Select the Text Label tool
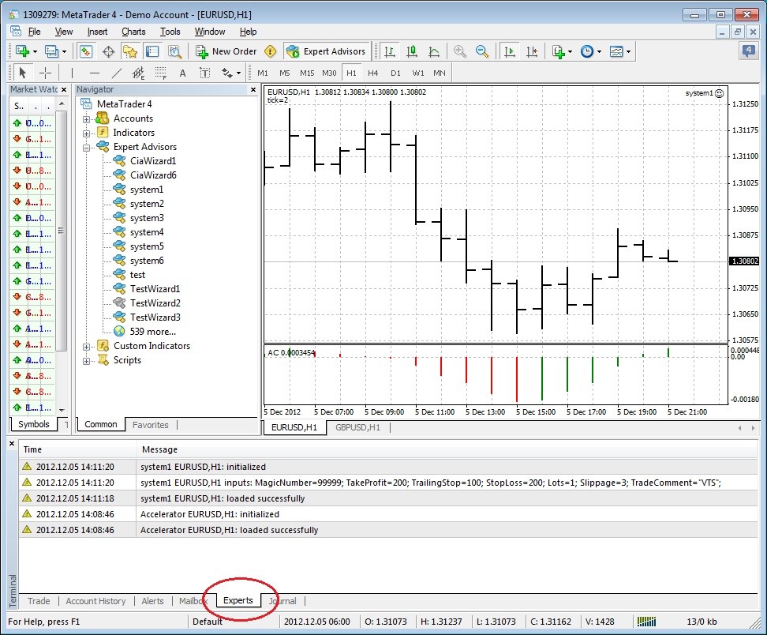The height and width of the screenshot is (635, 767). click(x=205, y=73)
